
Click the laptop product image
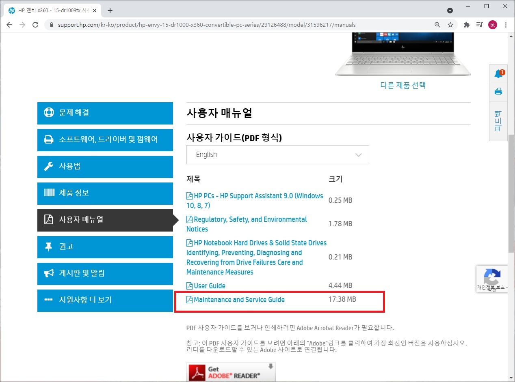coord(403,55)
